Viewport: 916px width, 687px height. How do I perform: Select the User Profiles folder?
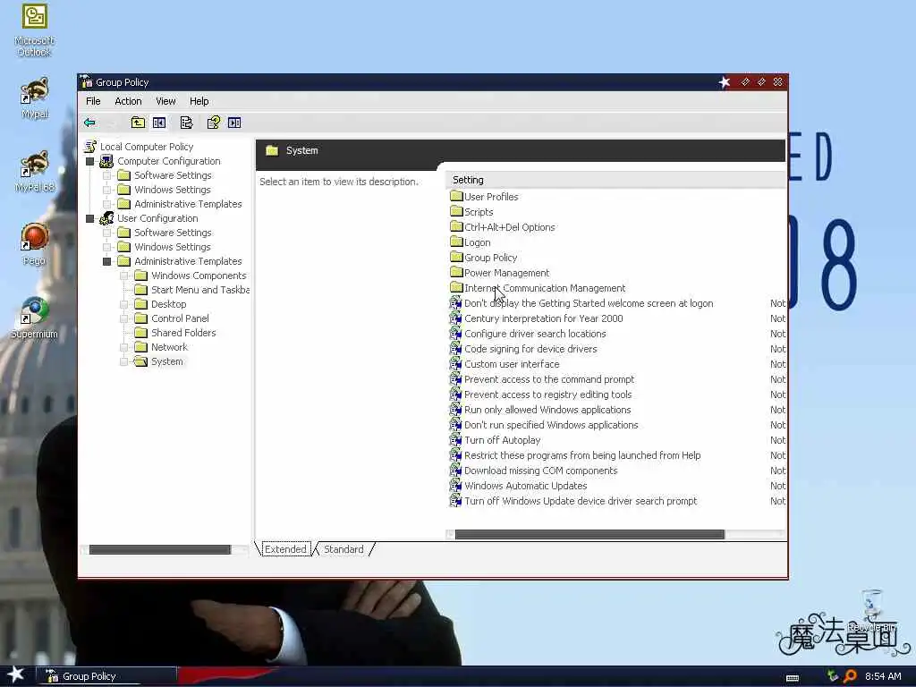click(484, 197)
